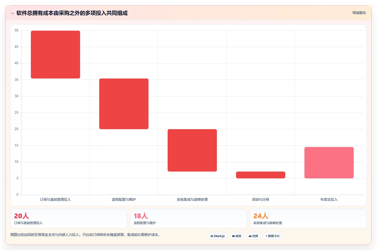377x250 pixels.
Task: Click the 24人 value text
Action: pos(261,216)
